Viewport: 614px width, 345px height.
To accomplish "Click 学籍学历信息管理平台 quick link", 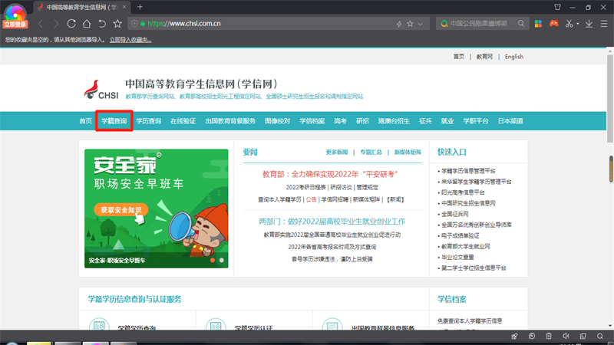I will 468,171.
